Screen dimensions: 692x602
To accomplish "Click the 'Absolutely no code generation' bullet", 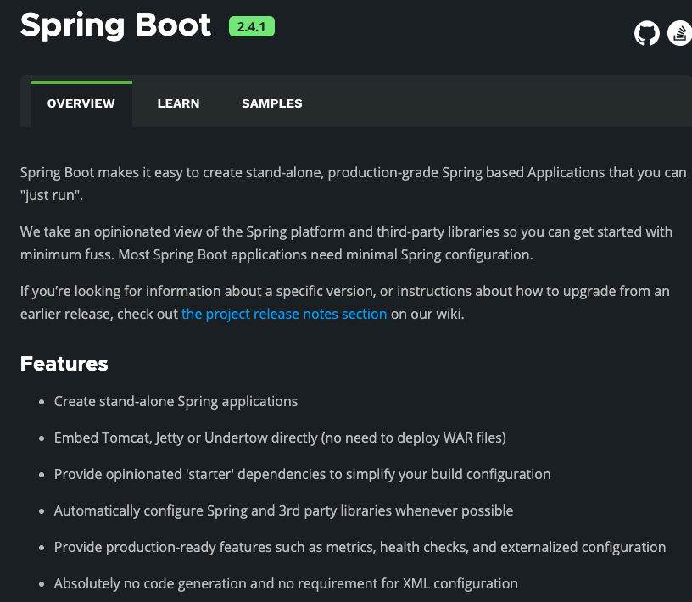I will 286,583.
